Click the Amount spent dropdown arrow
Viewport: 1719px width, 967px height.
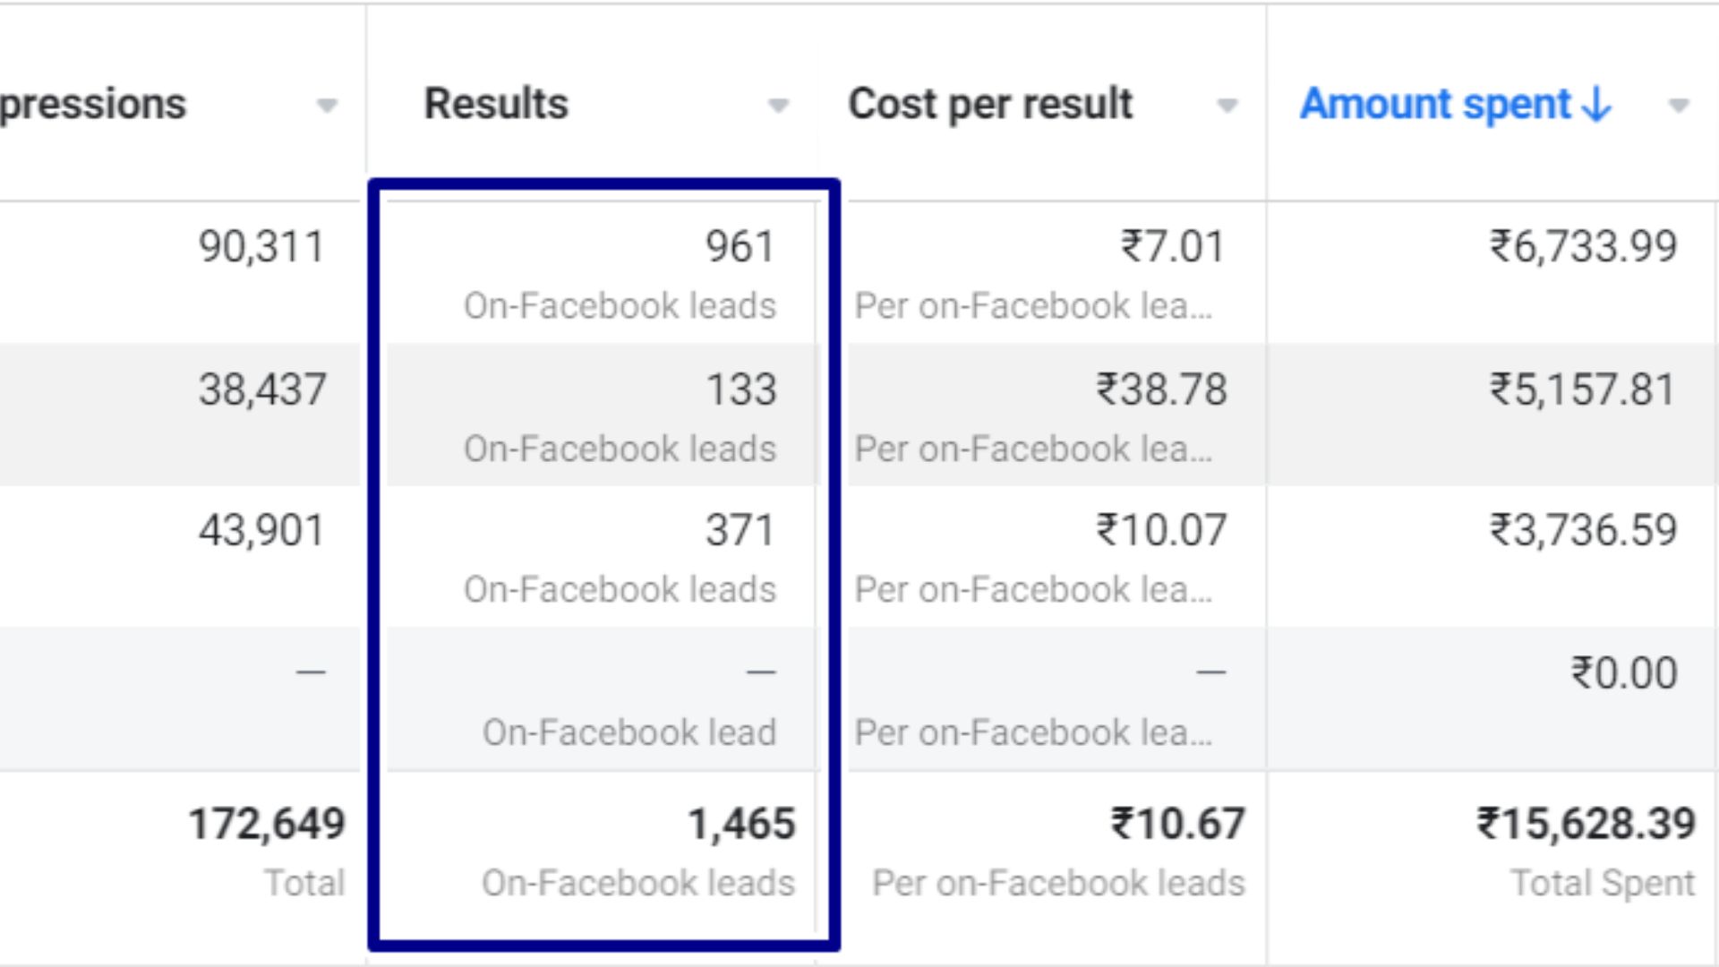click(1680, 106)
